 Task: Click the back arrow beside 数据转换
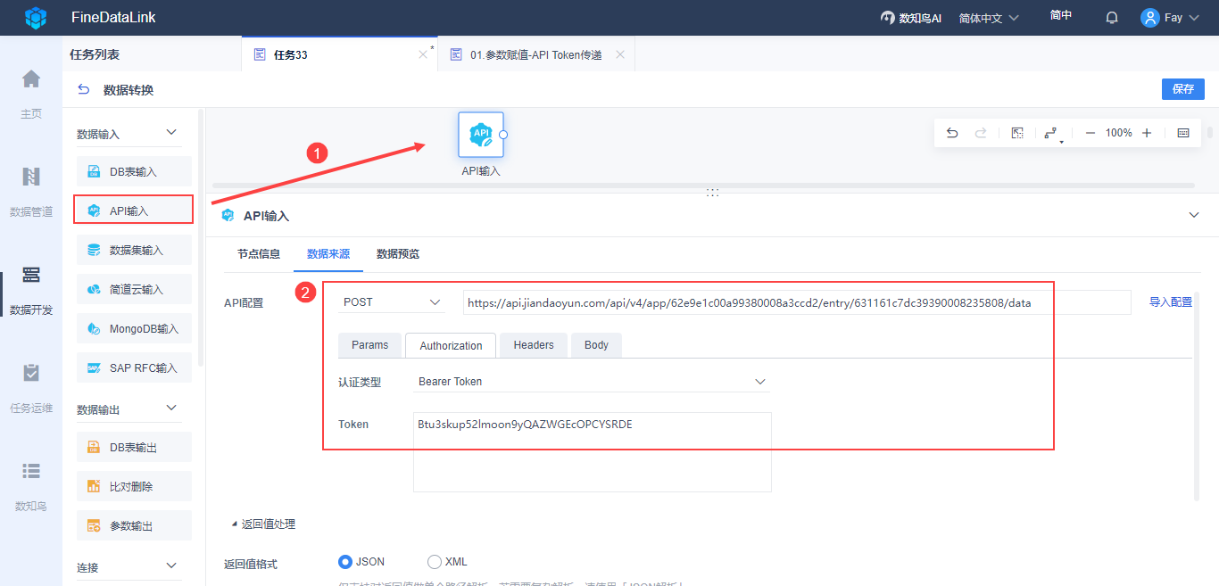point(84,89)
